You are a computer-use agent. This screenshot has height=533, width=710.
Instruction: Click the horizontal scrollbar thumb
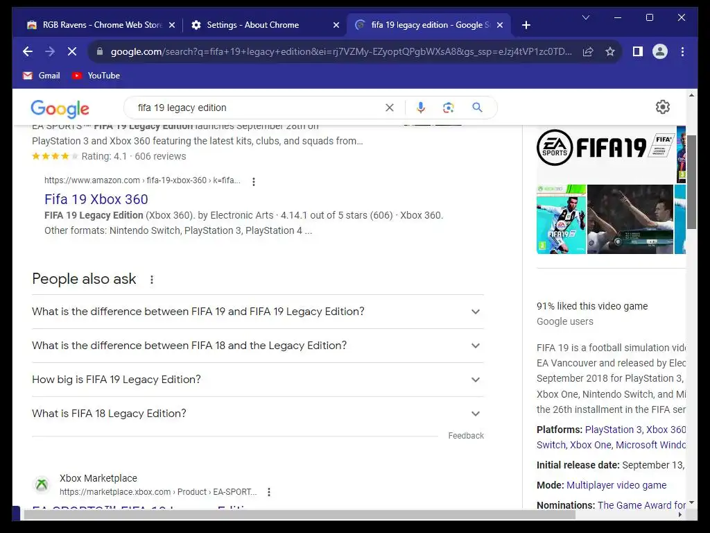coord(300,515)
